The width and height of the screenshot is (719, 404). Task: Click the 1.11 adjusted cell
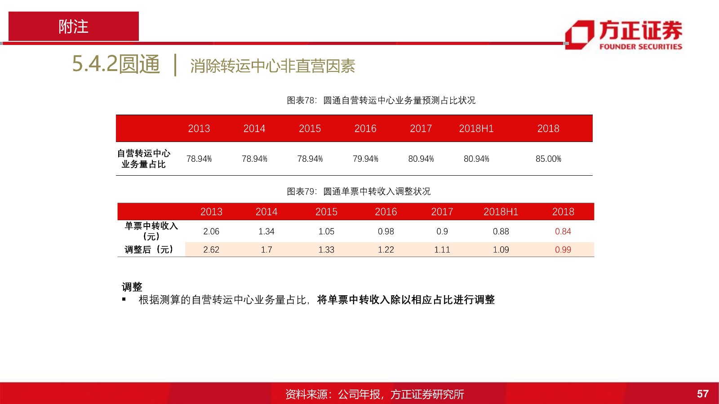[442, 249]
